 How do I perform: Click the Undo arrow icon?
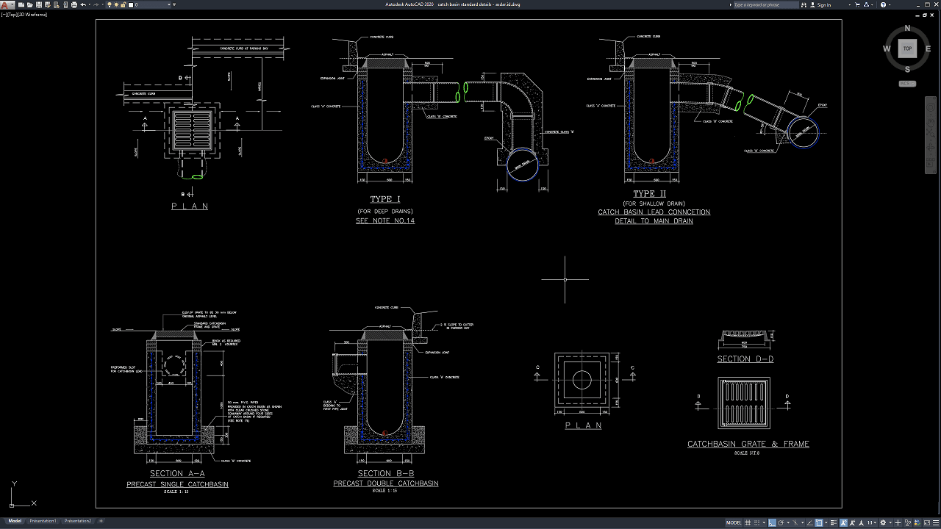click(x=83, y=4)
